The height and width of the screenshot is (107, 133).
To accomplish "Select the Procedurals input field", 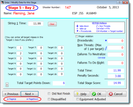I will point(116,41).
